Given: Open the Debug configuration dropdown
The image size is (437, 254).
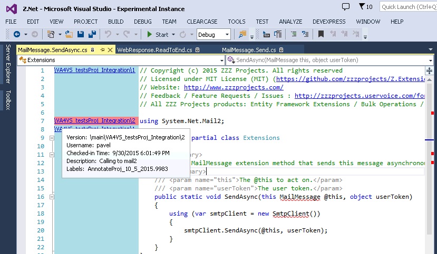Looking at the screenshot, I should pyautogui.click(x=213, y=34).
